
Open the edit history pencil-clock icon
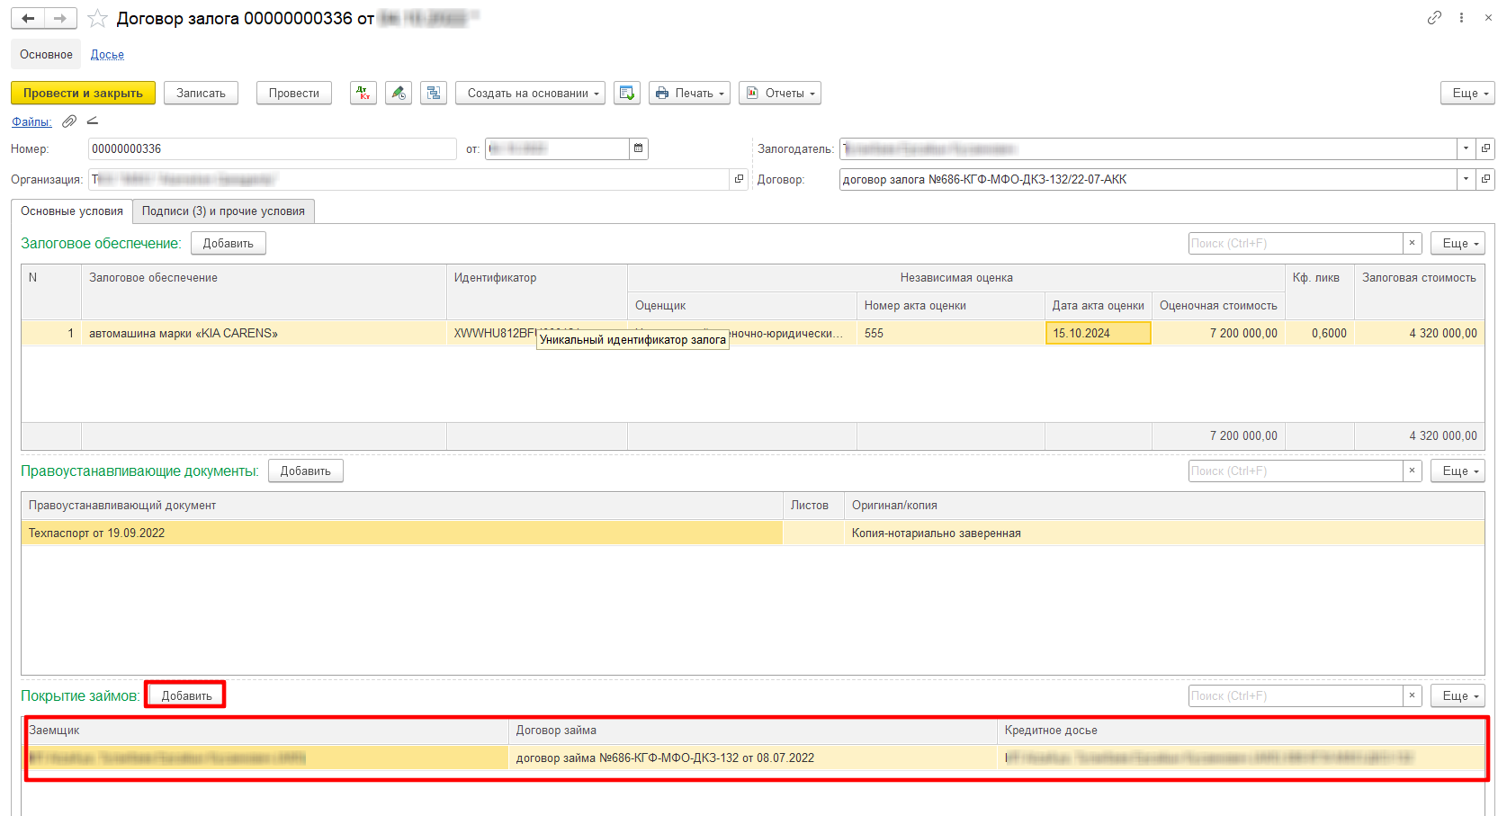point(399,93)
